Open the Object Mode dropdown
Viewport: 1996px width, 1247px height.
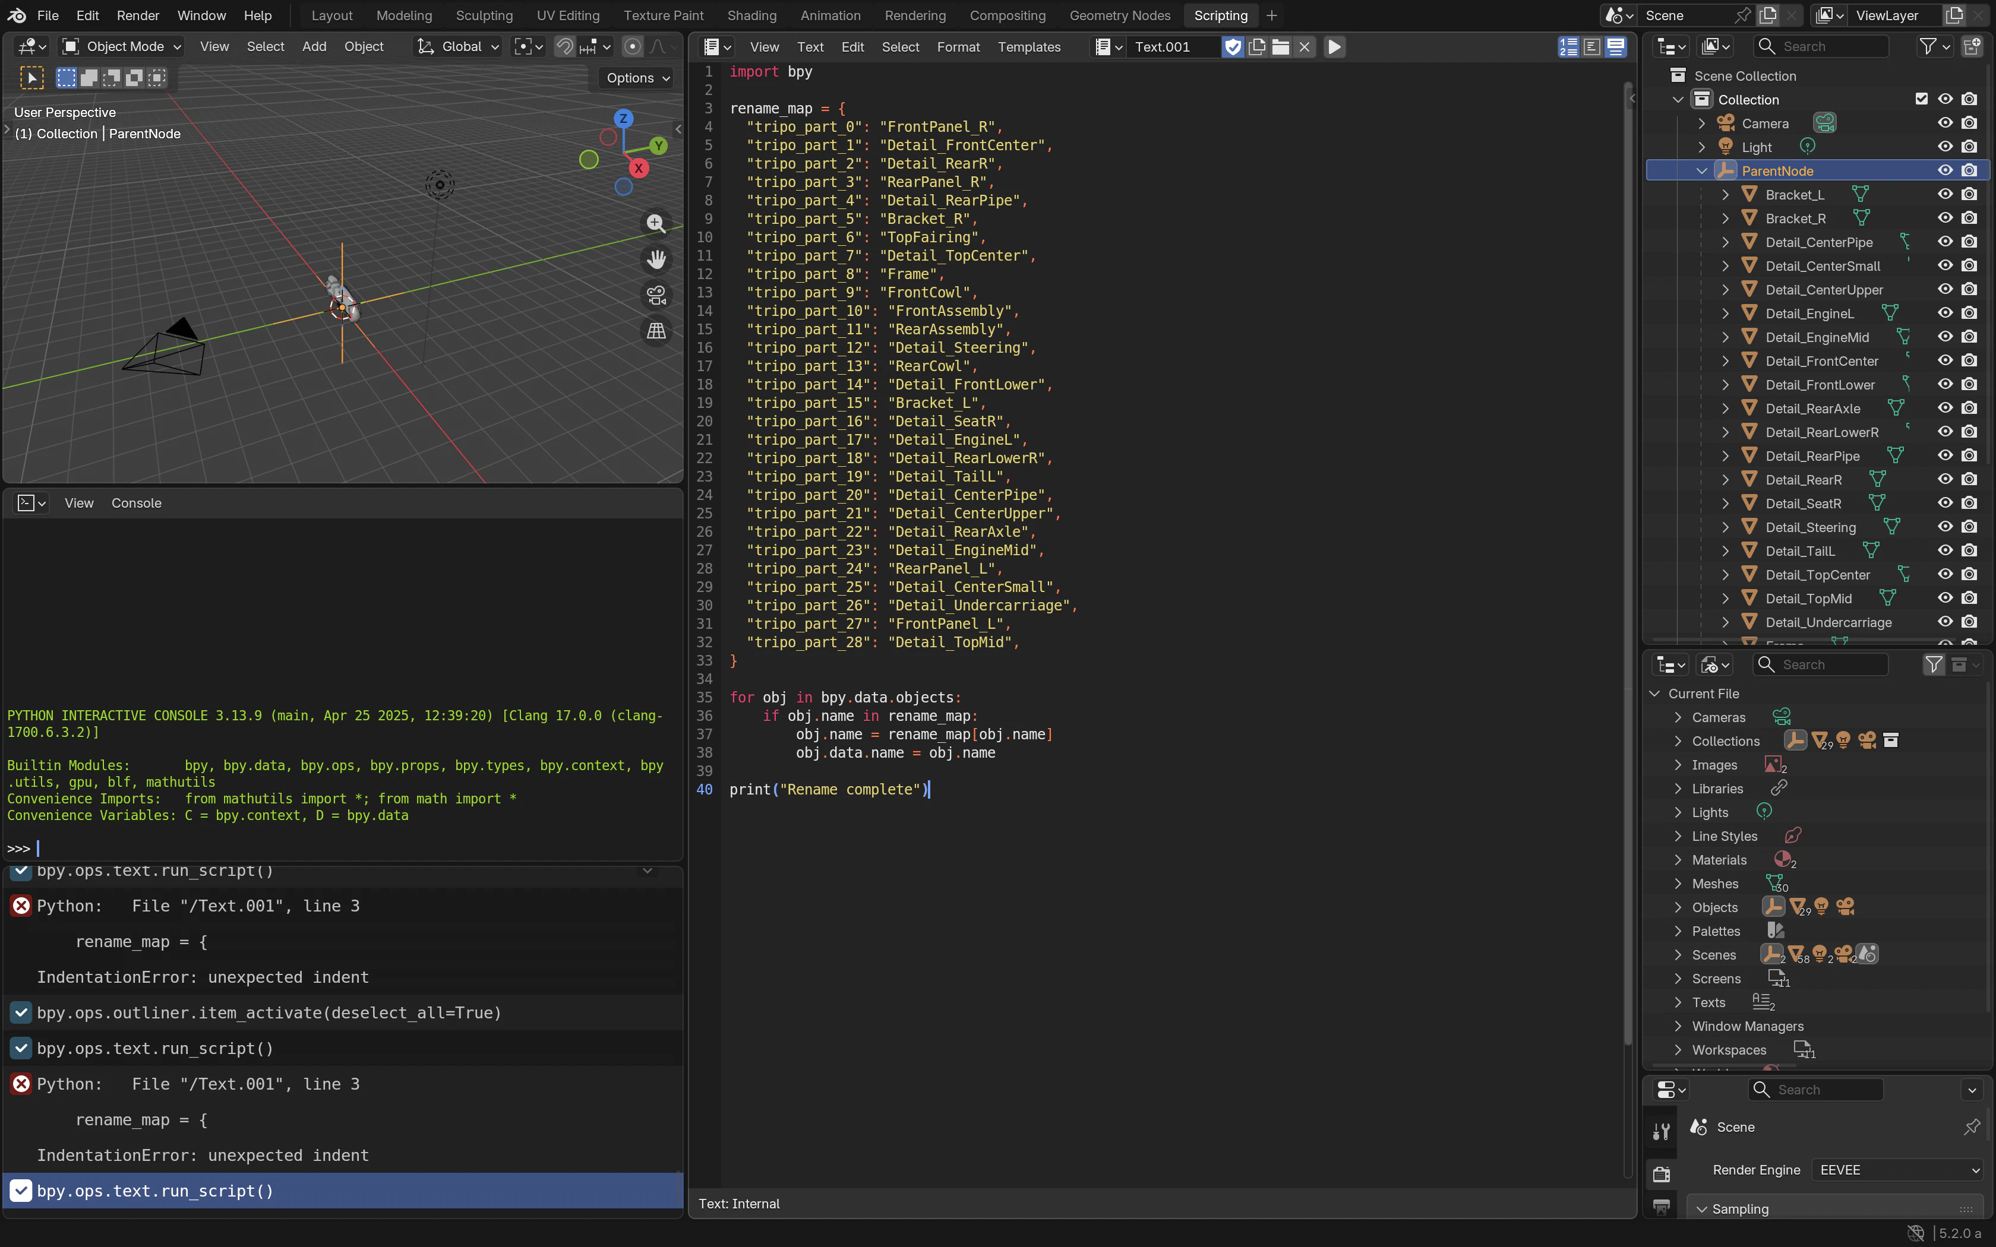point(121,47)
